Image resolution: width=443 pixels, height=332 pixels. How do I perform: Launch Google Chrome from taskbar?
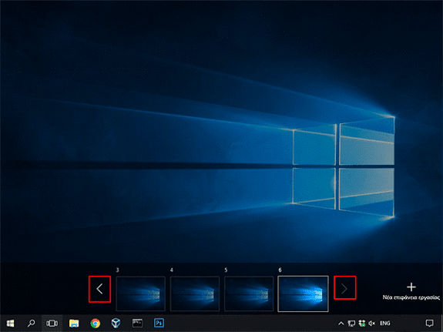point(96,323)
